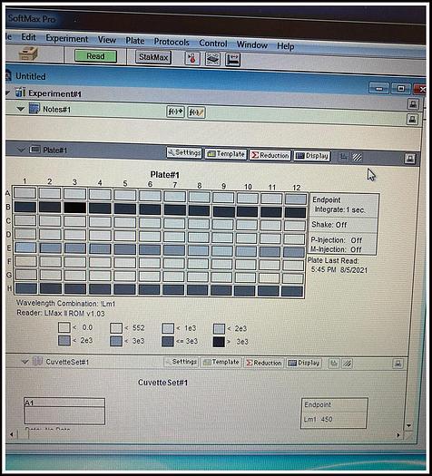Collapse the Experiment#1 section arrow
432x476 pixels.
[8, 92]
